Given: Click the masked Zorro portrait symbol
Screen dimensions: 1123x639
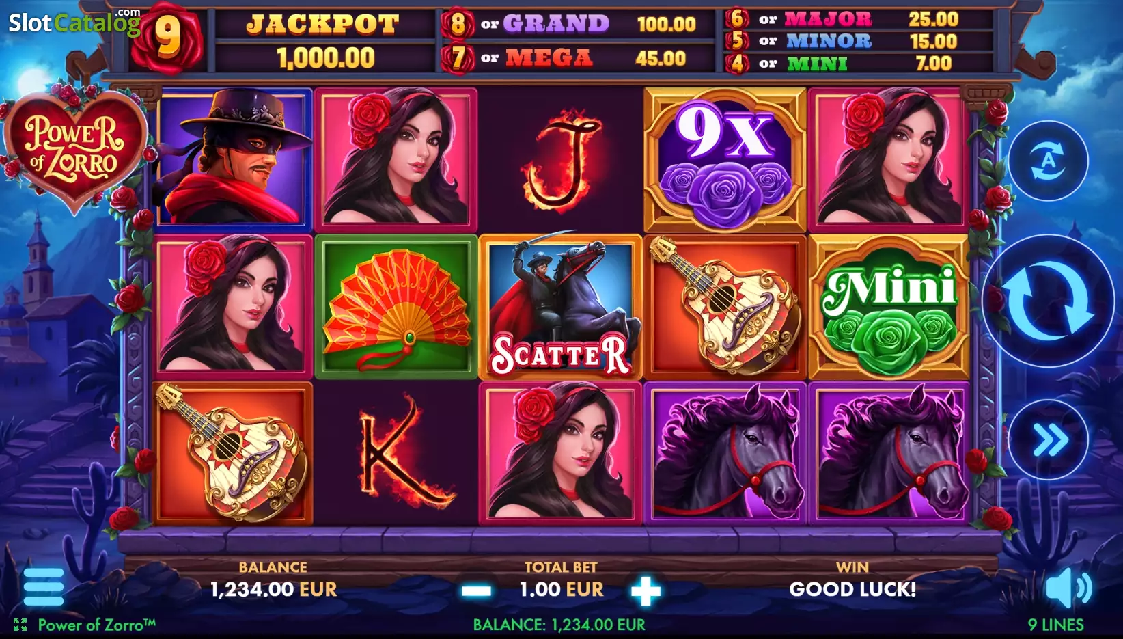Looking at the screenshot, I should tap(233, 158).
